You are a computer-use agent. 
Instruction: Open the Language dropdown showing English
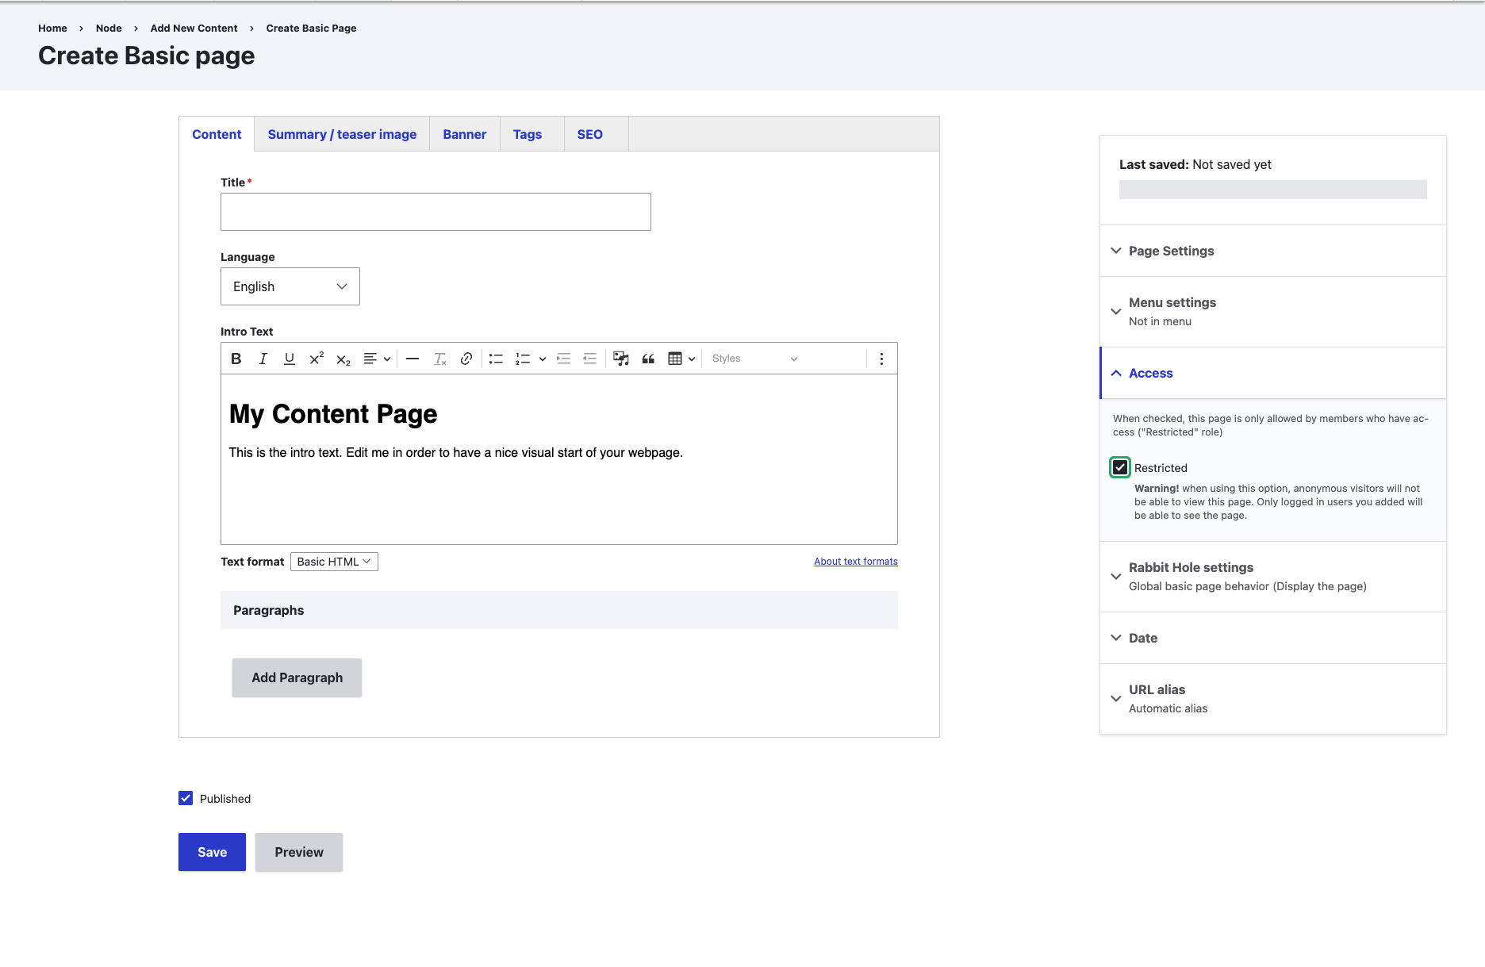pos(290,286)
